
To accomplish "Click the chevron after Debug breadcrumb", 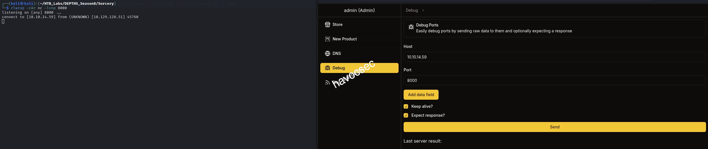I will tap(423, 10).
